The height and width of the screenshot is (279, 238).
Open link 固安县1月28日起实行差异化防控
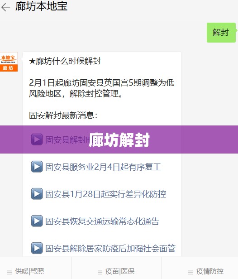pos(105,194)
